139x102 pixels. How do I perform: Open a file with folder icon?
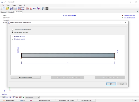[7, 8]
